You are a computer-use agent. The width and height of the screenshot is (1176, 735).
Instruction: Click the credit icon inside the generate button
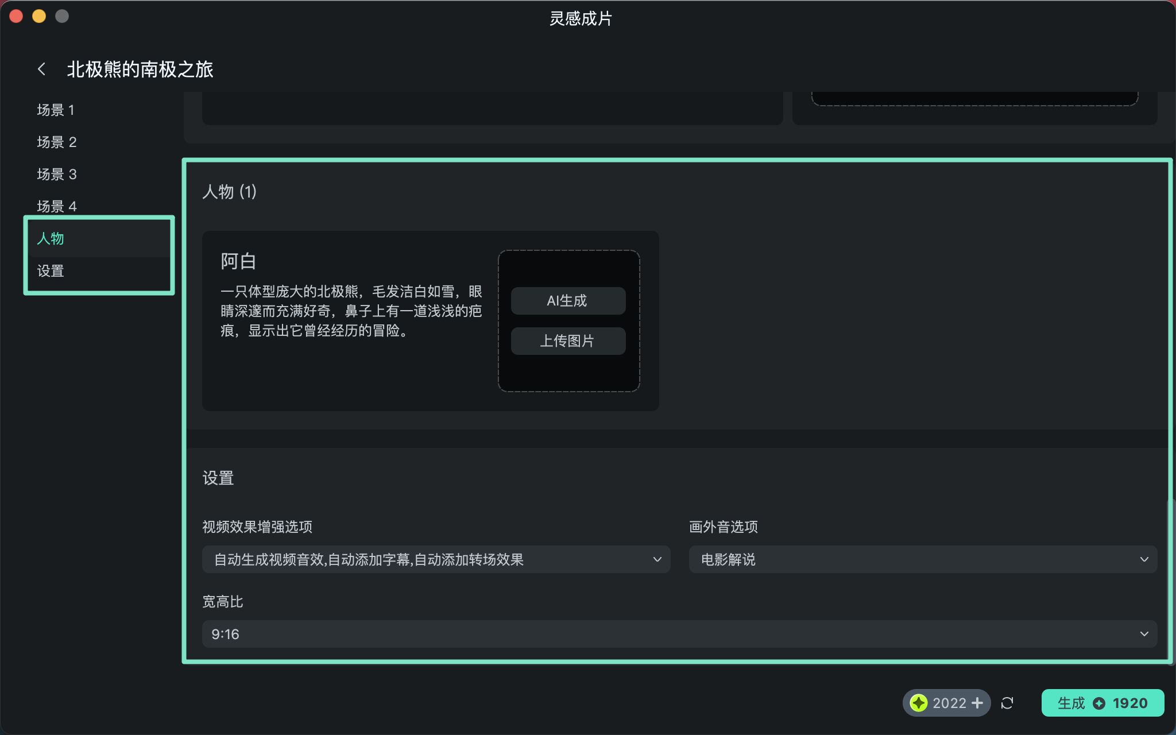pos(1099,703)
